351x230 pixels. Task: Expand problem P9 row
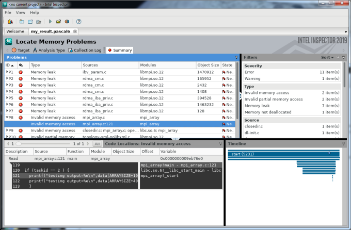(x=7, y=130)
